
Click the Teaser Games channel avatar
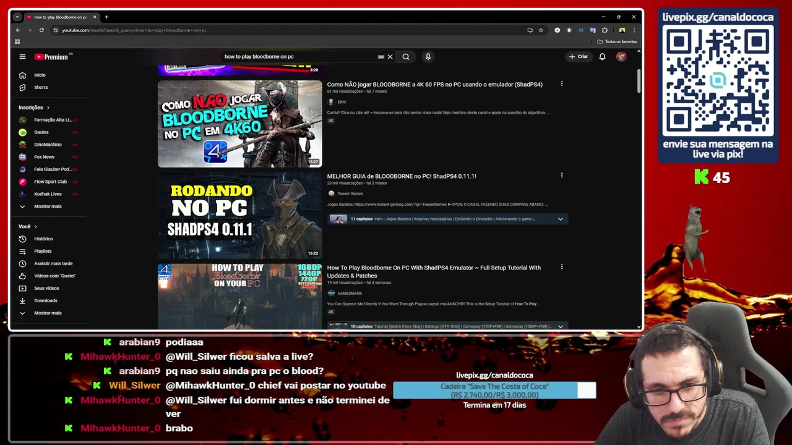331,193
